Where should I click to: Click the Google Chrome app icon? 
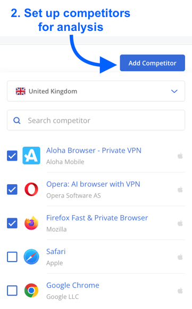31,290
